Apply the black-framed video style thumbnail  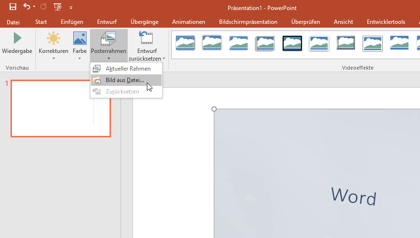tap(292, 43)
